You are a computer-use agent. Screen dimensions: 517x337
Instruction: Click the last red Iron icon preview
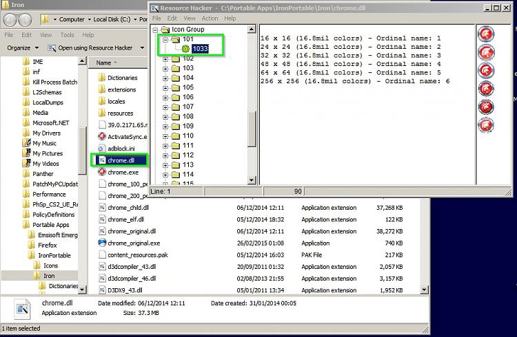tap(486, 124)
